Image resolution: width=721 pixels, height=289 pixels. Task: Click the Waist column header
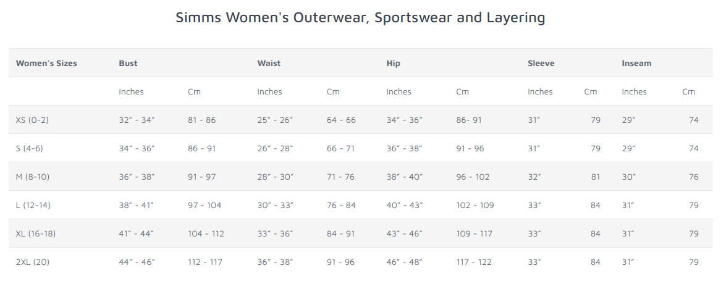tap(269, 64)
